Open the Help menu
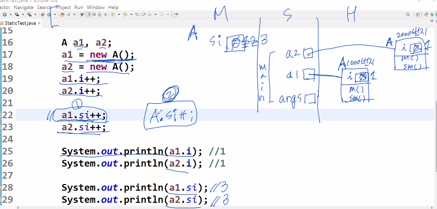Viewport: 437px width, 209px height. point(113,7)
